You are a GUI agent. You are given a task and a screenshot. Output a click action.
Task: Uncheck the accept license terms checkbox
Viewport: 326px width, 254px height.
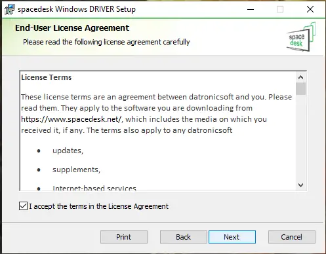click(23, 206)
